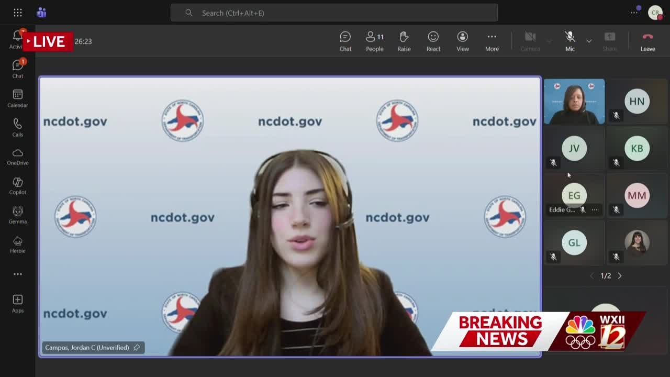Launch Copilot from sidebar
Image resolution: width=670 pixels, height=377 pixels.
[18, 186]
